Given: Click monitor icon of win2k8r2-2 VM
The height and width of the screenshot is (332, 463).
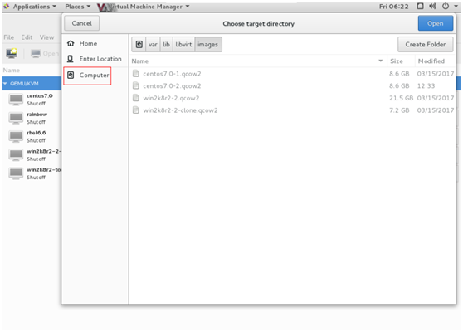Looking at the screenshot, I should [x=16, y=154].
